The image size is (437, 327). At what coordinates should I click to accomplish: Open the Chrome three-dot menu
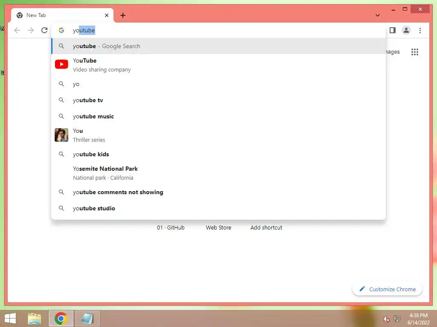420,30
